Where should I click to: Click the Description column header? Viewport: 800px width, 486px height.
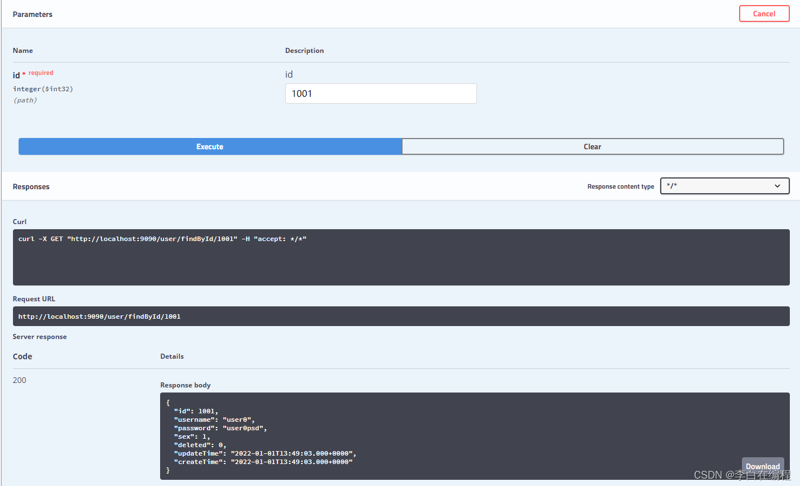coord(304,51)
